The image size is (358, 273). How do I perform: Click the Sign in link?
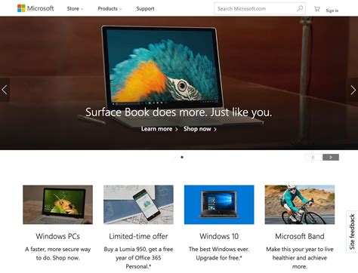coord(332,11)
